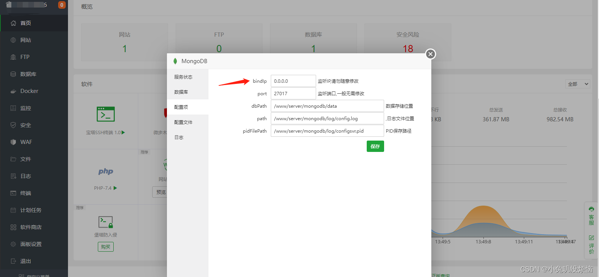Click the 网站 count 1 overview card
The height and width of the screenshot is (277, 599).
pyautogui.click(x=125, y=42)
